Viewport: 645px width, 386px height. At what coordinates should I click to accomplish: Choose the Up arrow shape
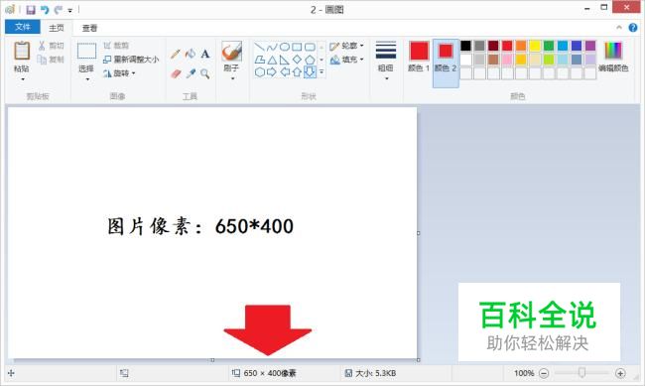pos(297,72)
